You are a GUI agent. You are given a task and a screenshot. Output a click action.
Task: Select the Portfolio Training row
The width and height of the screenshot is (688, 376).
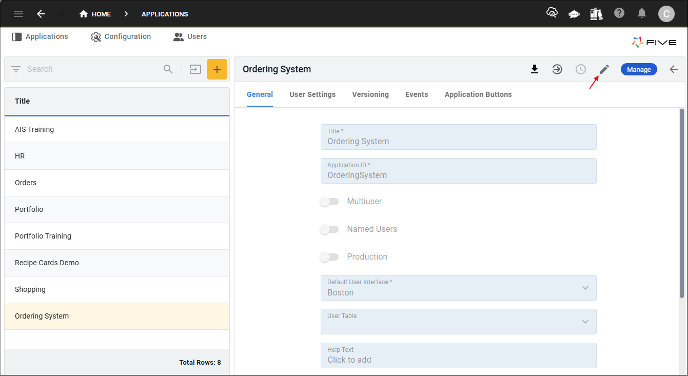tap(117, 236)
